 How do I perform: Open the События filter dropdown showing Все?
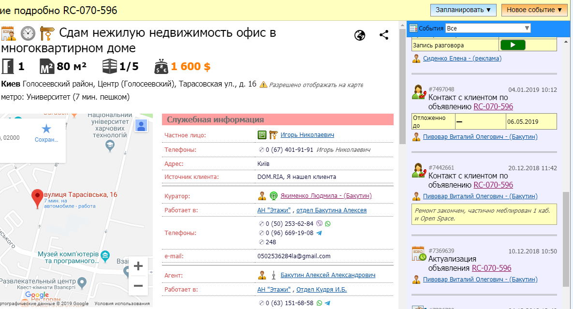[487, 29]
